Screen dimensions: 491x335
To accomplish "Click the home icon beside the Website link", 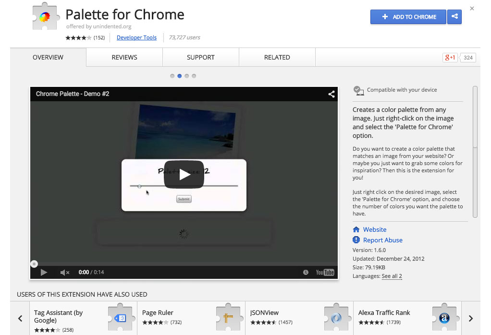I will tap(356, 229).
